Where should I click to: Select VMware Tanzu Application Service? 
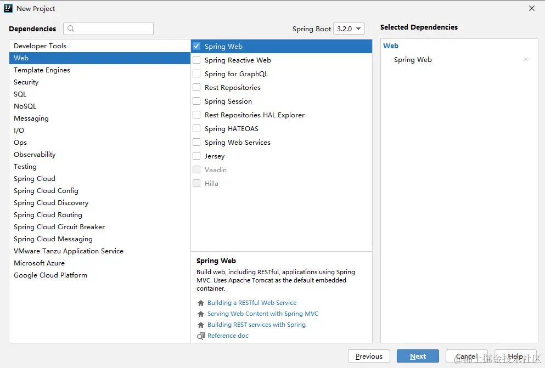click(x=100, y=251)
